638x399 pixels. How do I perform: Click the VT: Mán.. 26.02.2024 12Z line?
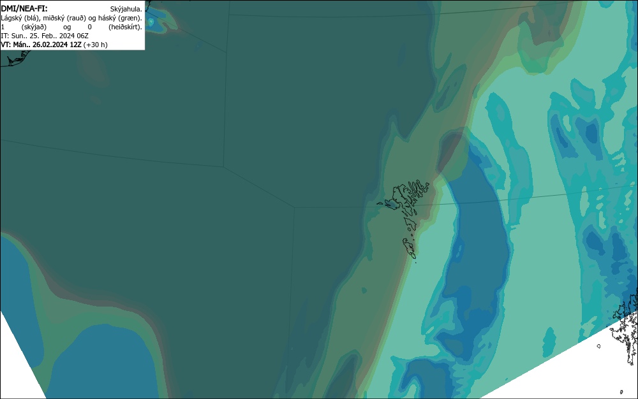pyautogui.click(x=54, y=45)
